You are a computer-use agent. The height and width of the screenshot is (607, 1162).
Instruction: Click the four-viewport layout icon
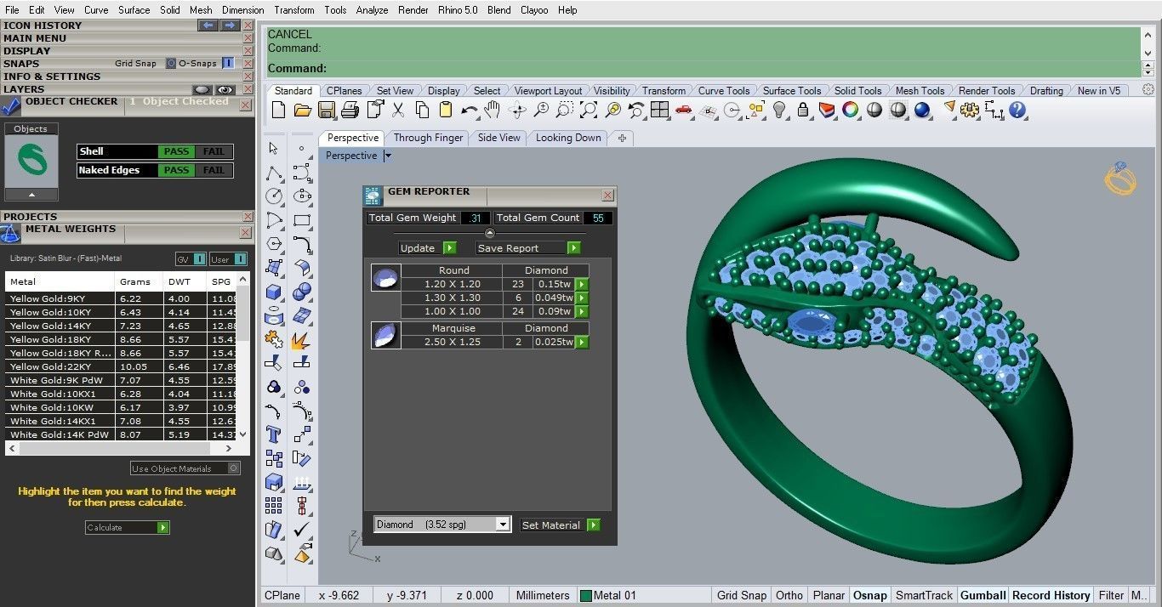(660, 110)
